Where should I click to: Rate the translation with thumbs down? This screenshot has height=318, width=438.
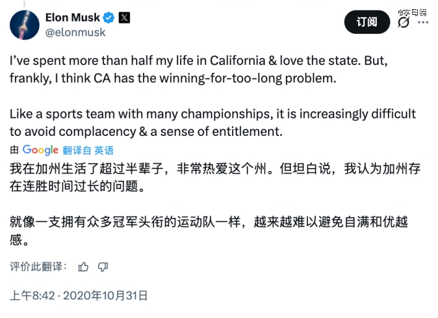(103, 267)
